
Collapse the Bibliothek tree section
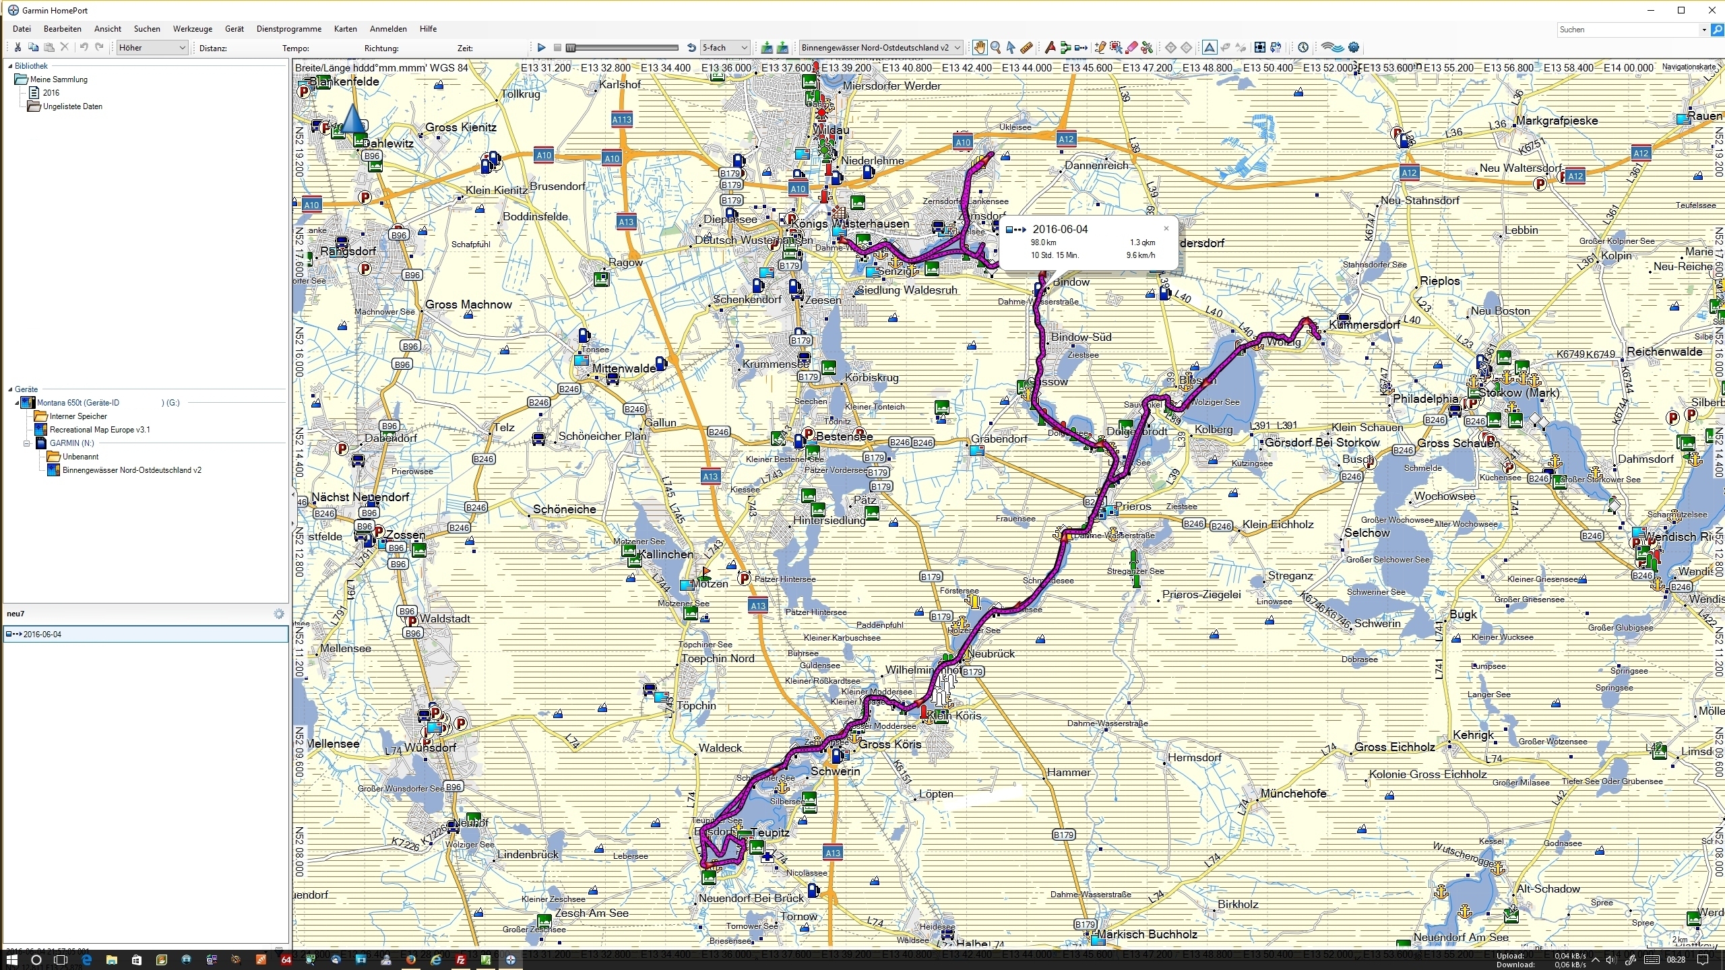click(x=10, y=66)
